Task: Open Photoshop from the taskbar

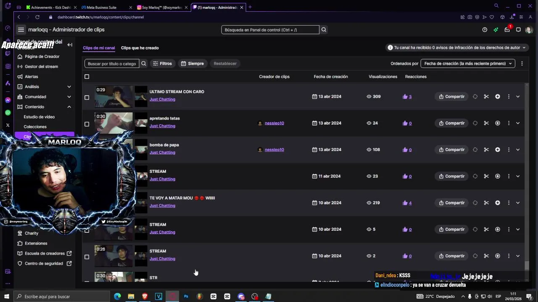Action: tap(186, 297)
